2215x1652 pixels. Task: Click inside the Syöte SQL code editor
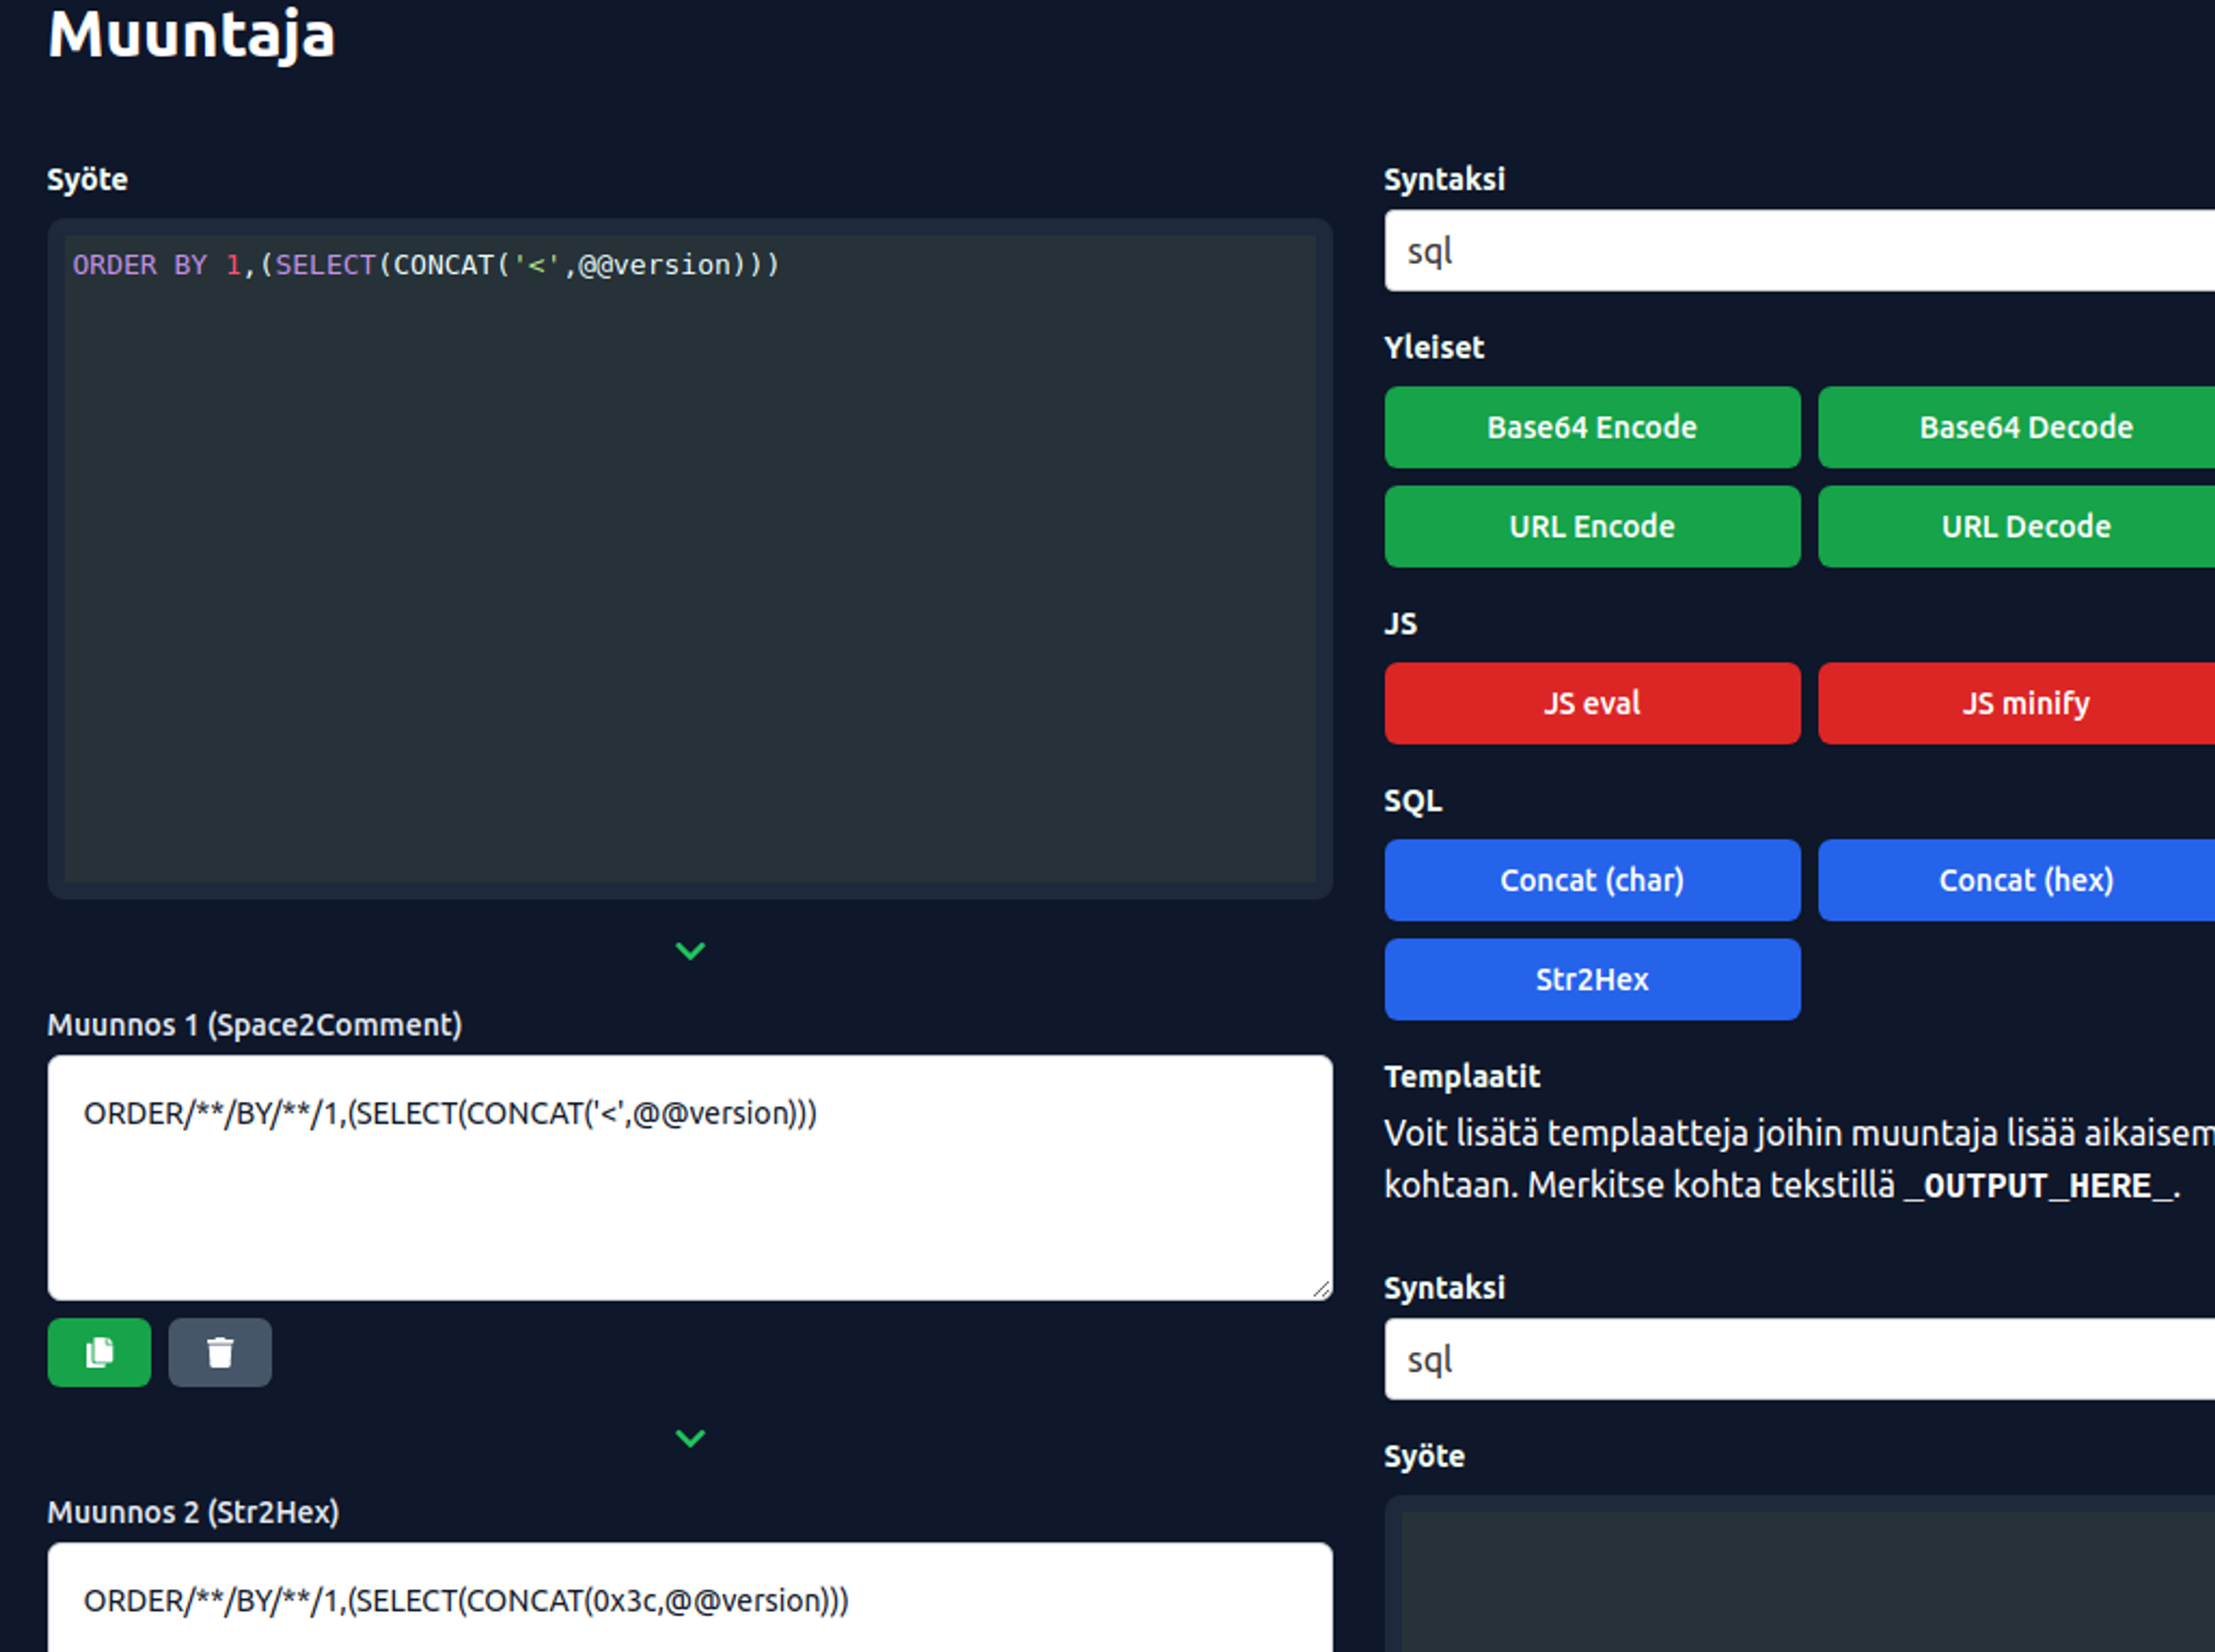click(x=690, y=560)
